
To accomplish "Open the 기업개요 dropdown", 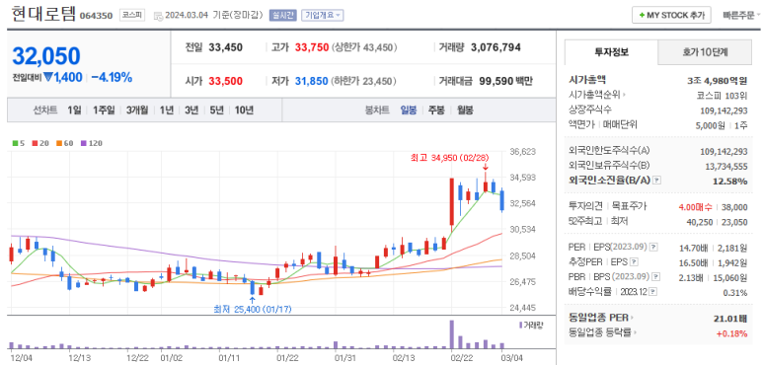I will coord(322,15).
